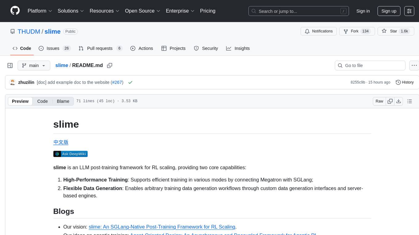This screenshot has height=235, width=419.
Task: Open the zhuzilin author profile link
Action: (x=26, y=82)
